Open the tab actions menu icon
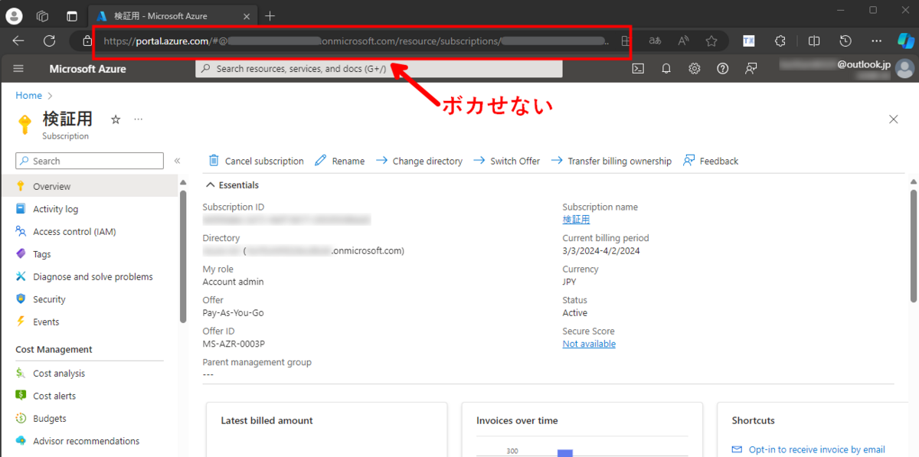This screenshot has height=457, width=919. pyautogui.click(x=71, y=15)
